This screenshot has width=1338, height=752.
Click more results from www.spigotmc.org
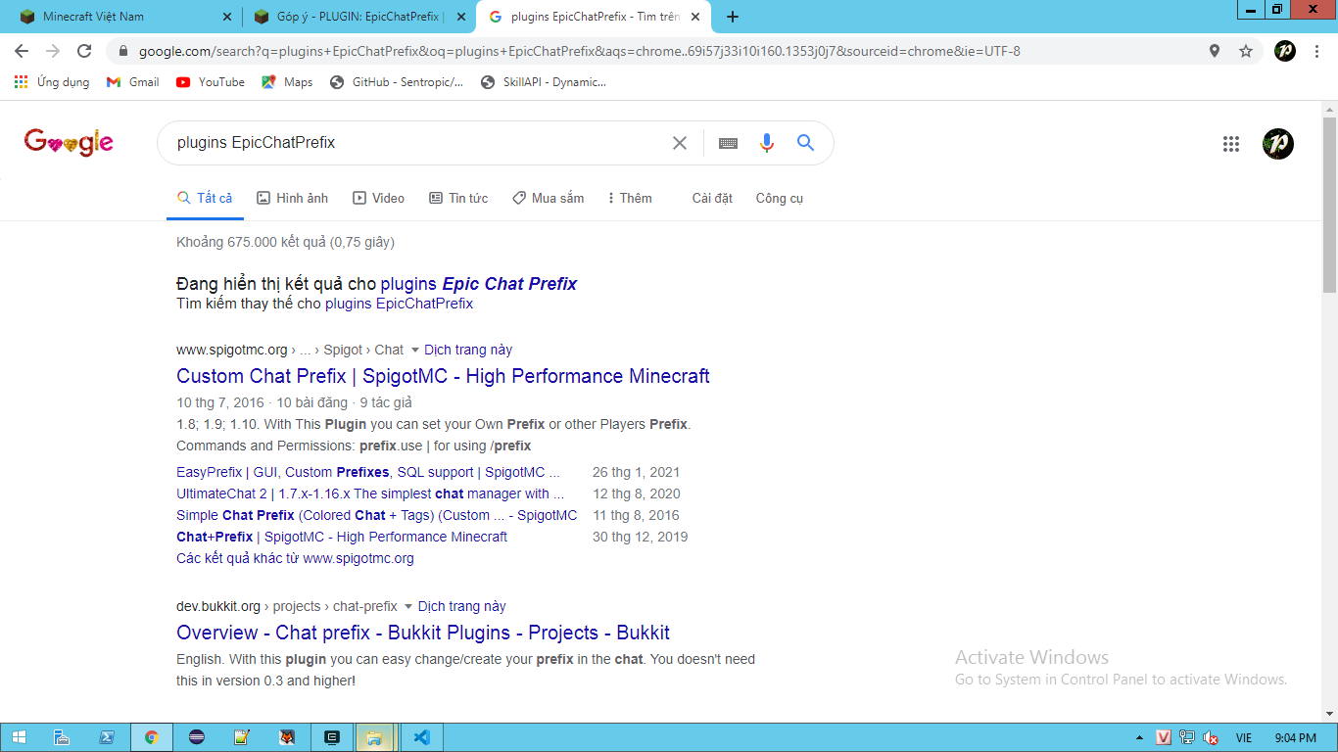[295, 558]
